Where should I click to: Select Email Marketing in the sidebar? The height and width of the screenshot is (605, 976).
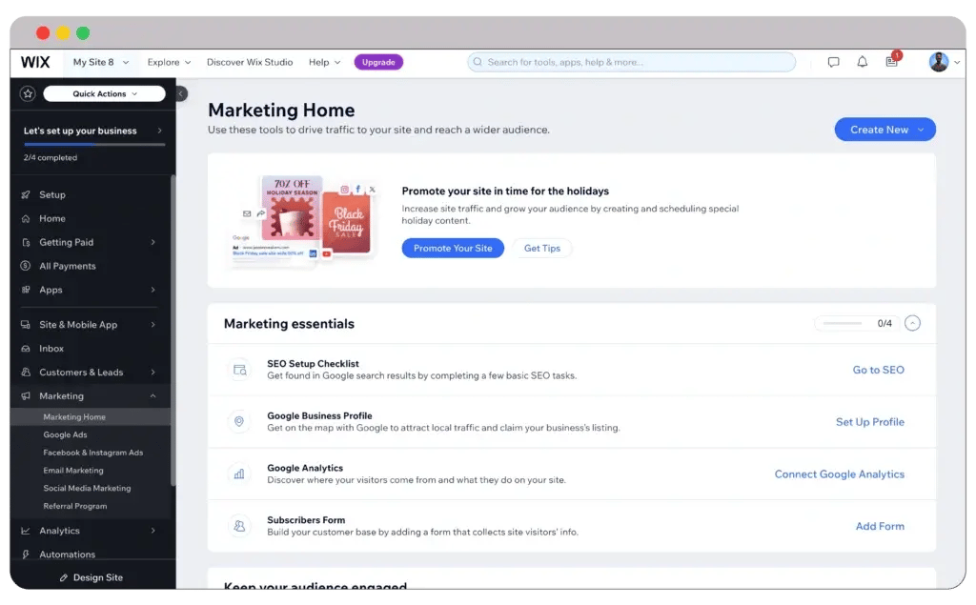pyautogui.click(x=73, y=471)
